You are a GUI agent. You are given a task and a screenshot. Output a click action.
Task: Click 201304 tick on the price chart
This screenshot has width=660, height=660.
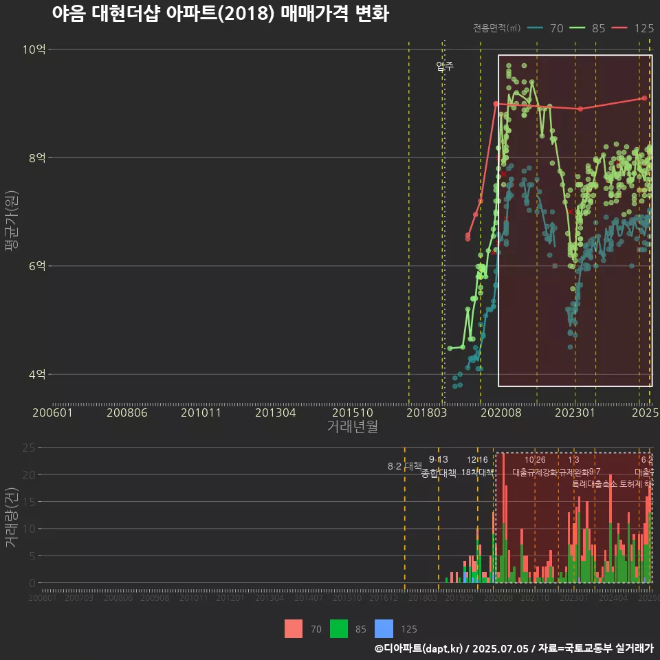tap(276, 412)
